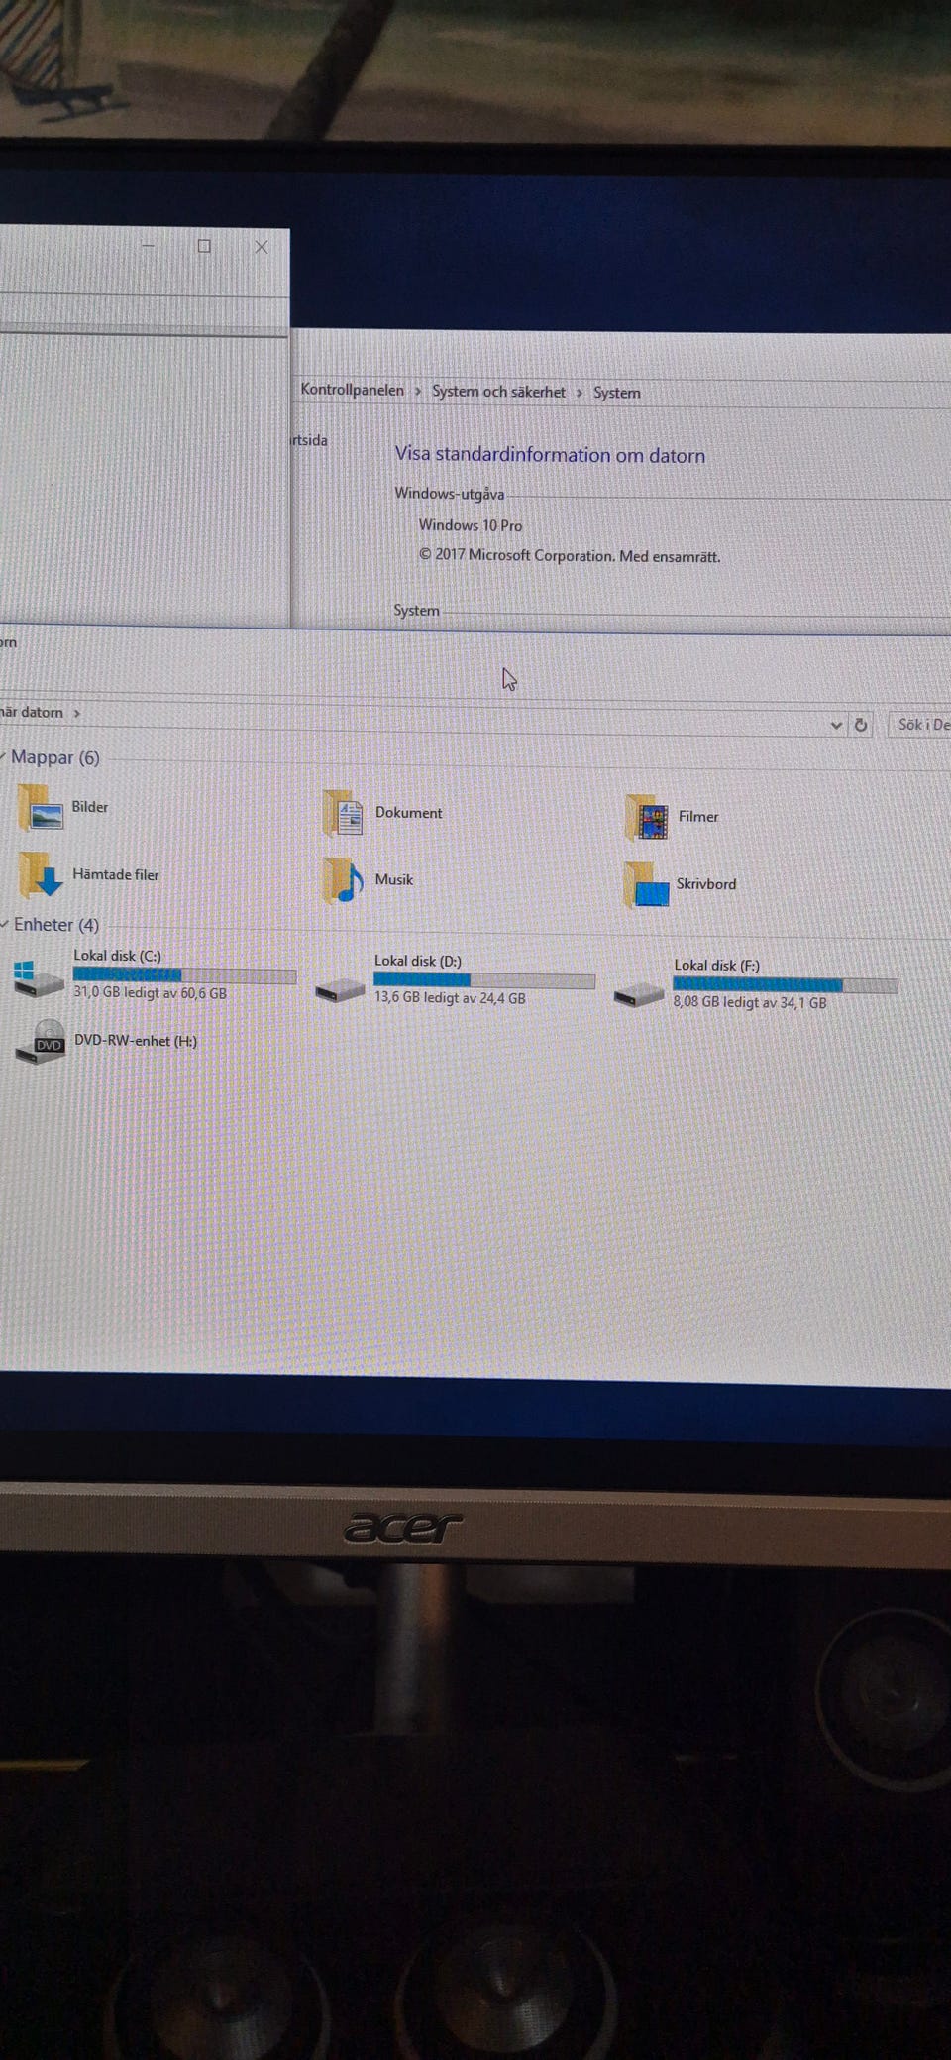
Task: Open the Musik folder icon
Action: coord(343,880)
